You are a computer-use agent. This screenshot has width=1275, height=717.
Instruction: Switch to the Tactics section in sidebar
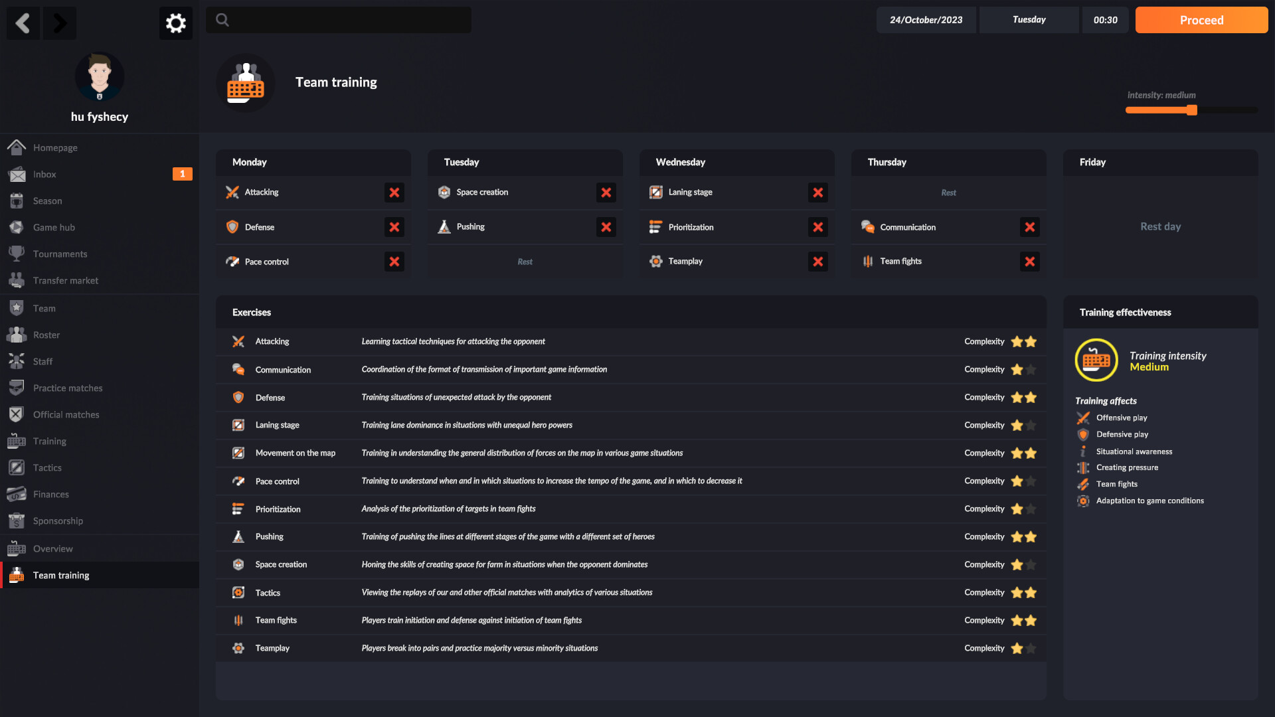pyautogui.click(x=46, y=467)
